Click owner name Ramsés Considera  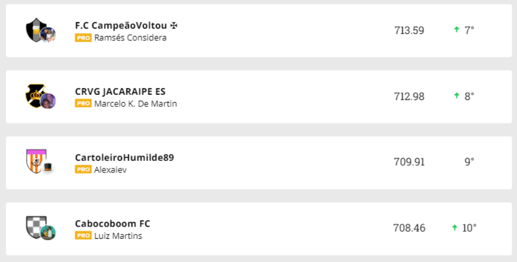130,38
